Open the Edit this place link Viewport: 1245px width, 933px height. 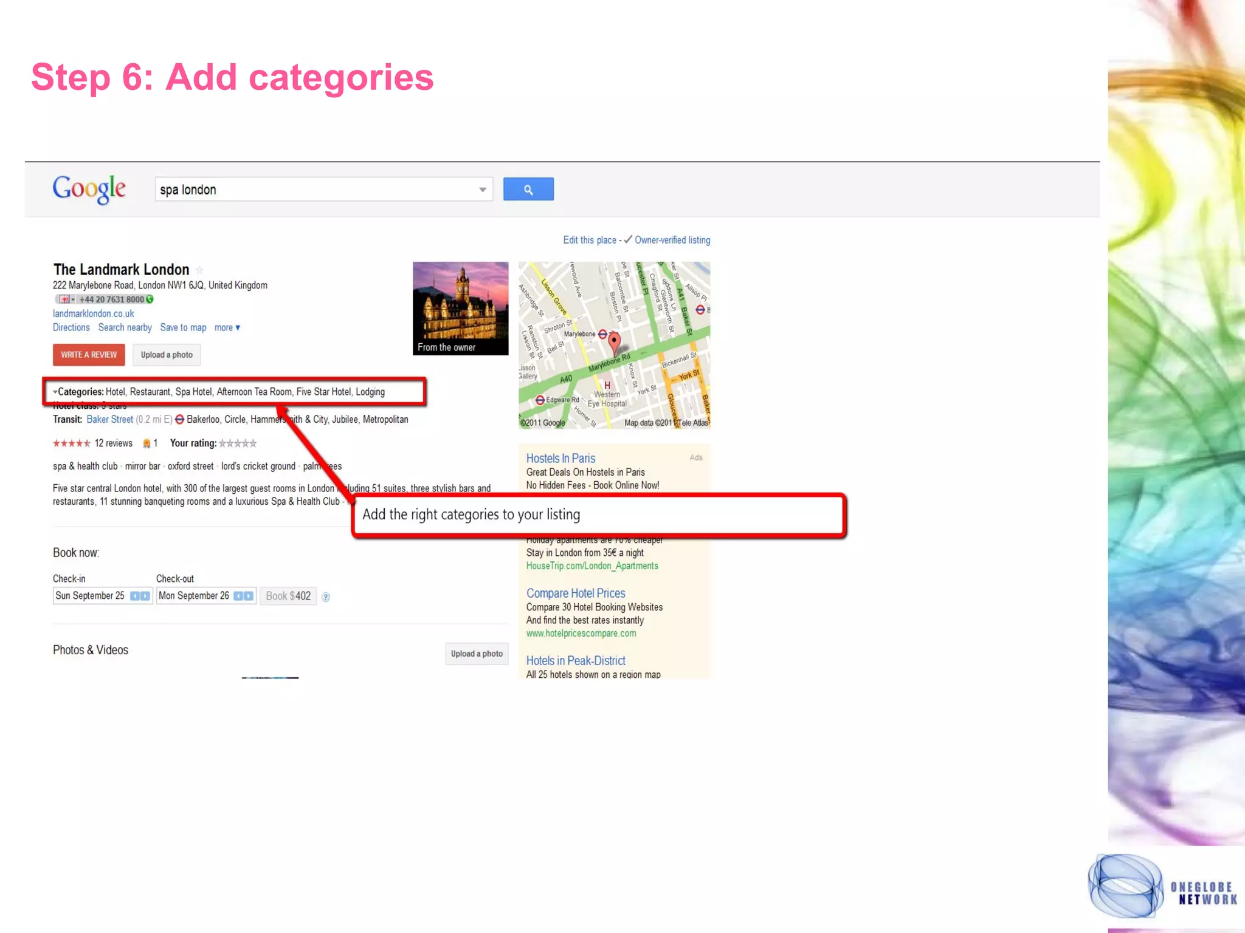point(589,241)
